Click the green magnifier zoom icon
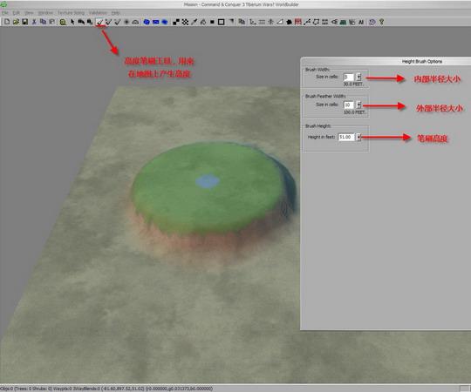471x392 pixels. 63,22
